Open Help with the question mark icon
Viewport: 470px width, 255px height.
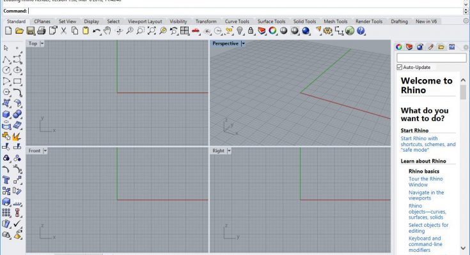tap(361, 31)
